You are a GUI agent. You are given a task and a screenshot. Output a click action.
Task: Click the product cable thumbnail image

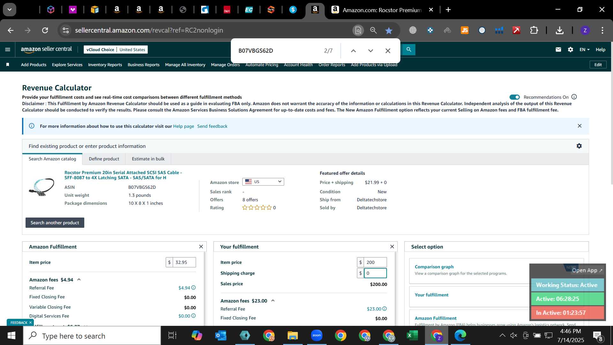coord(42,187)
